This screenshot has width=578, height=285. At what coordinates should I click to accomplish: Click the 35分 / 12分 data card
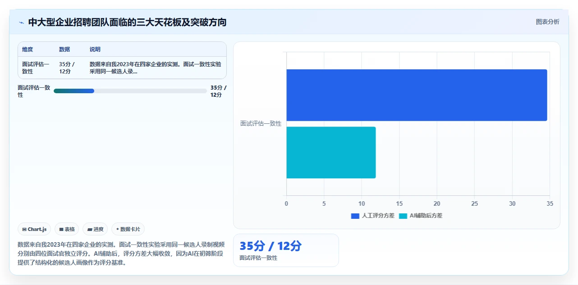tap(286, 250)
